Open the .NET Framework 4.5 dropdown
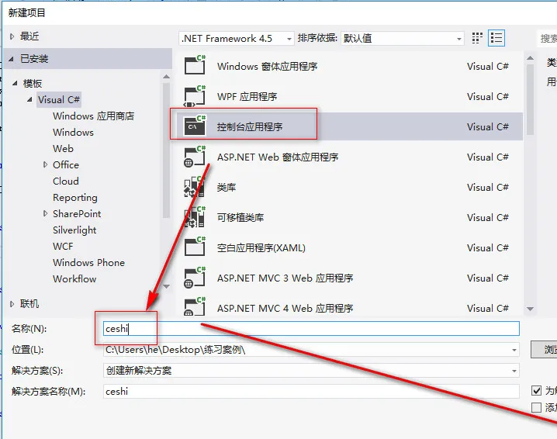This screenshot has height=439, width=557. tap(237, 38)
